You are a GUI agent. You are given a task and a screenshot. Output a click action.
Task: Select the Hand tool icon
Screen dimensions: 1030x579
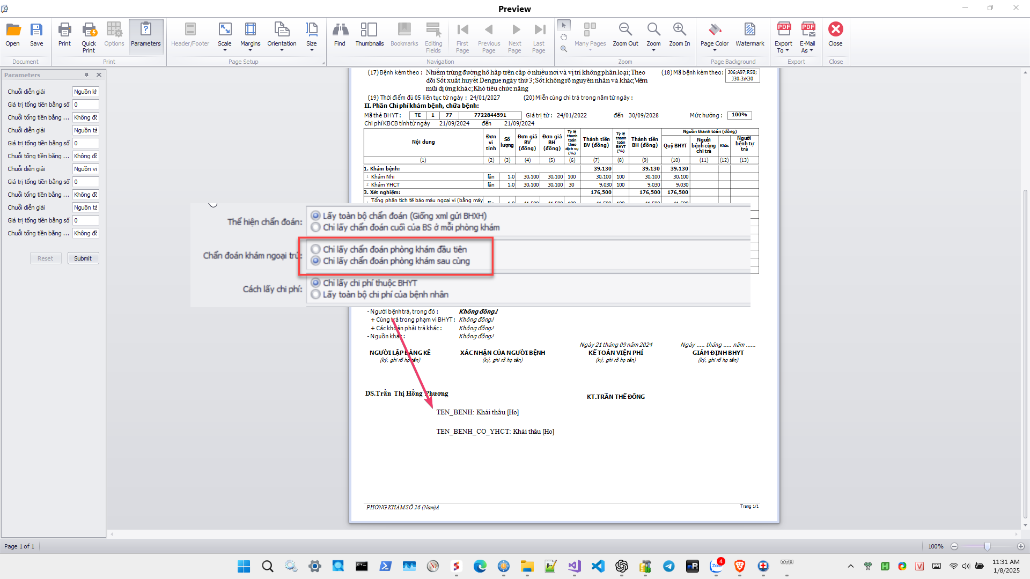pos(564,37)
